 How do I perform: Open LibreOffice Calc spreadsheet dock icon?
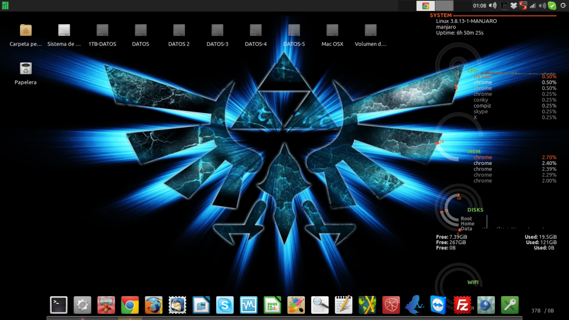[x=273, y=305]
